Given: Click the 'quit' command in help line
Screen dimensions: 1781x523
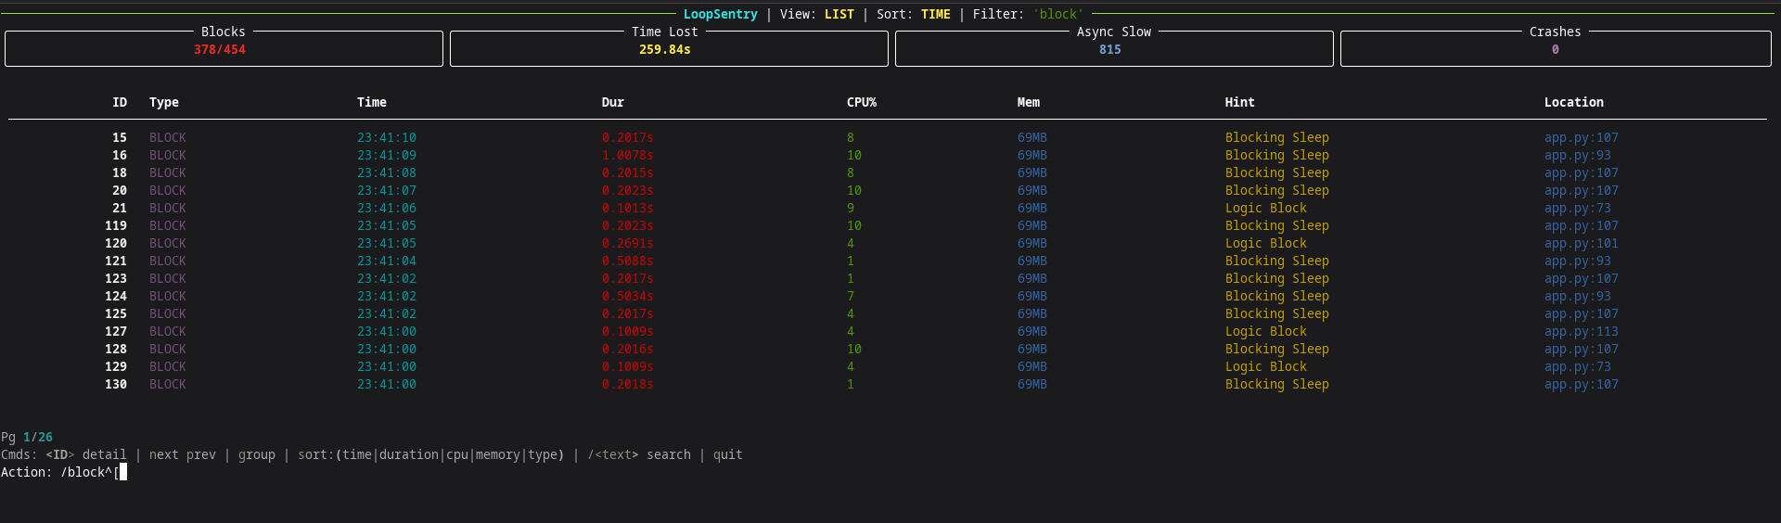Looking at the screenshot, I should coord(728,455).
